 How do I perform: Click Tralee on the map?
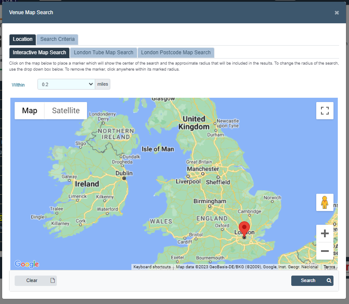pyautogui.click(x=56, y=209)
